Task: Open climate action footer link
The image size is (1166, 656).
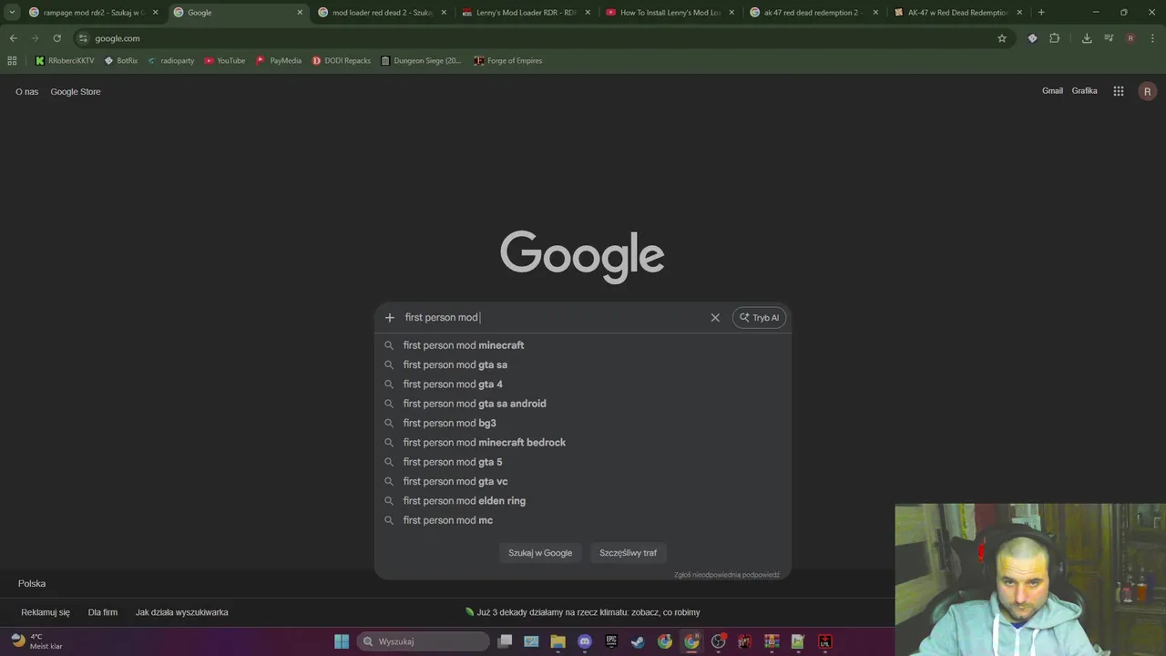Action: 583,612
